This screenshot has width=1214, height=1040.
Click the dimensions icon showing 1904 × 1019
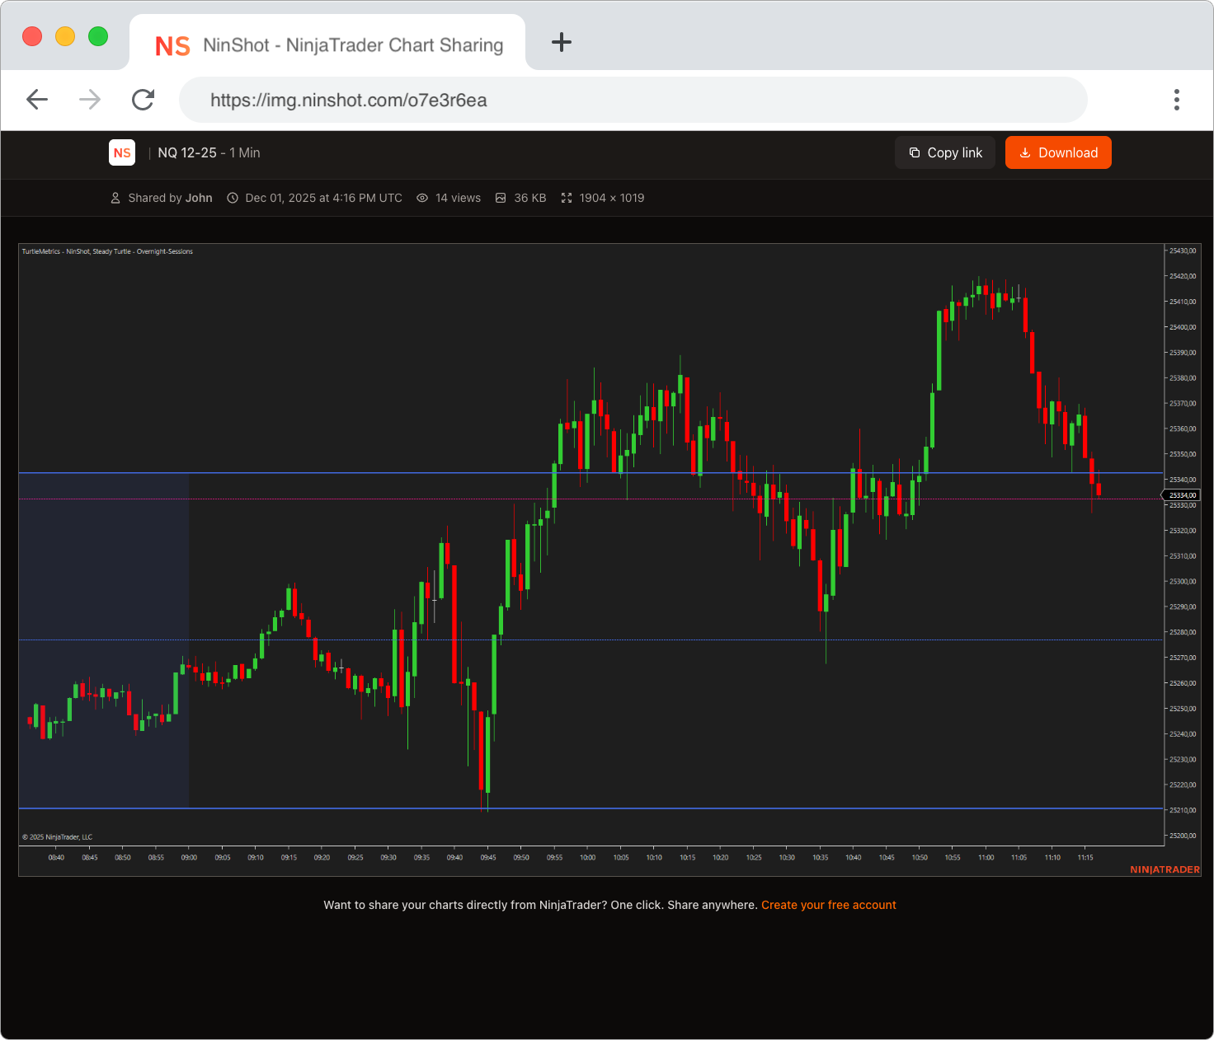(567, 198)
